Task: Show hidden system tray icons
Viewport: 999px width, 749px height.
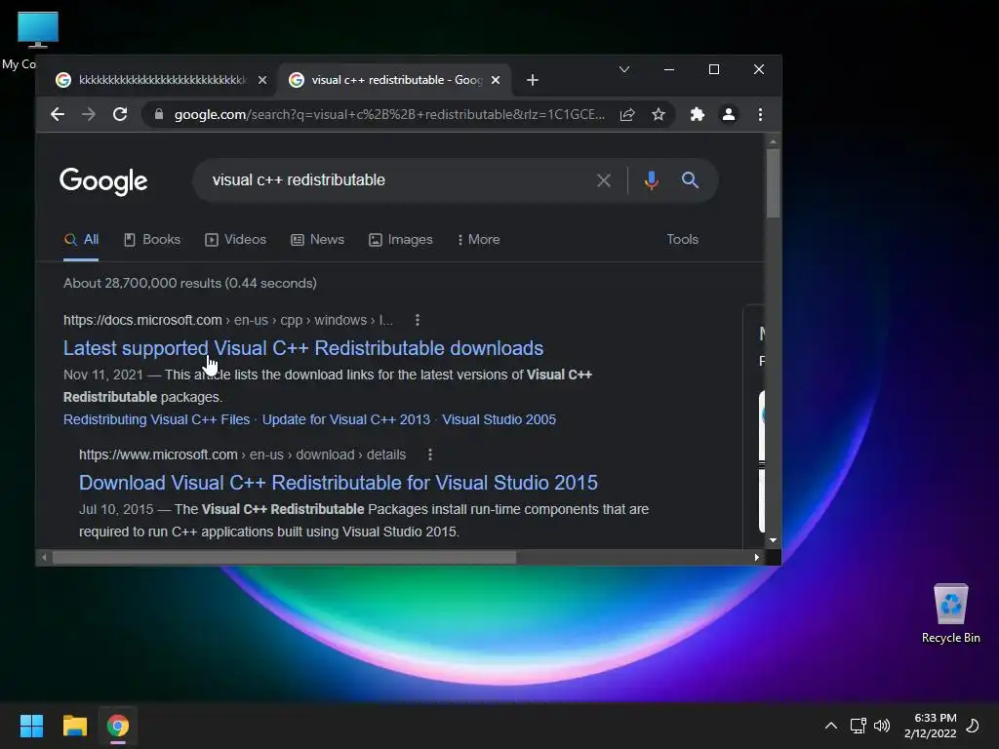Action: (x=831, y=726)
